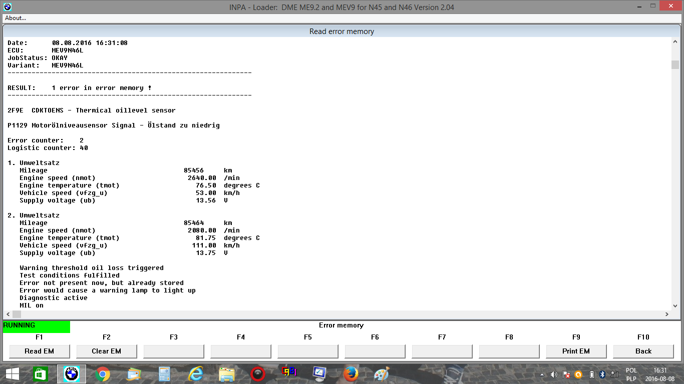Launch Firefox from the taskbar

[351, 374]
